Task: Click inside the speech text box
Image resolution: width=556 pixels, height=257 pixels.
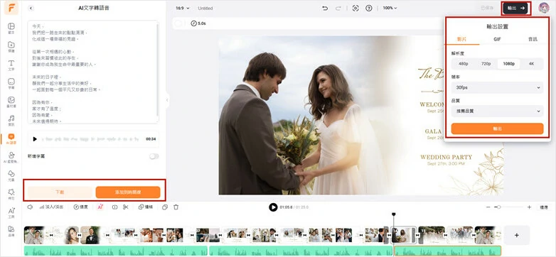Action: (x=93, y=72)
